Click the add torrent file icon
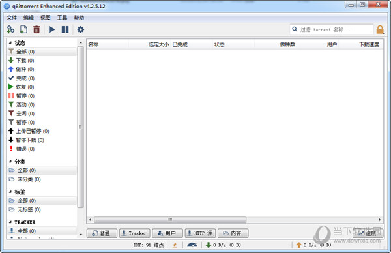 pyautogui.click(x=23, y=29)
